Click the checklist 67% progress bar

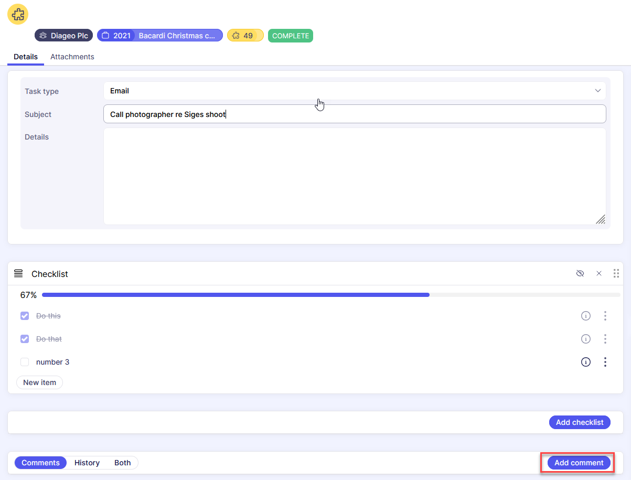click(x=330, y=295)
